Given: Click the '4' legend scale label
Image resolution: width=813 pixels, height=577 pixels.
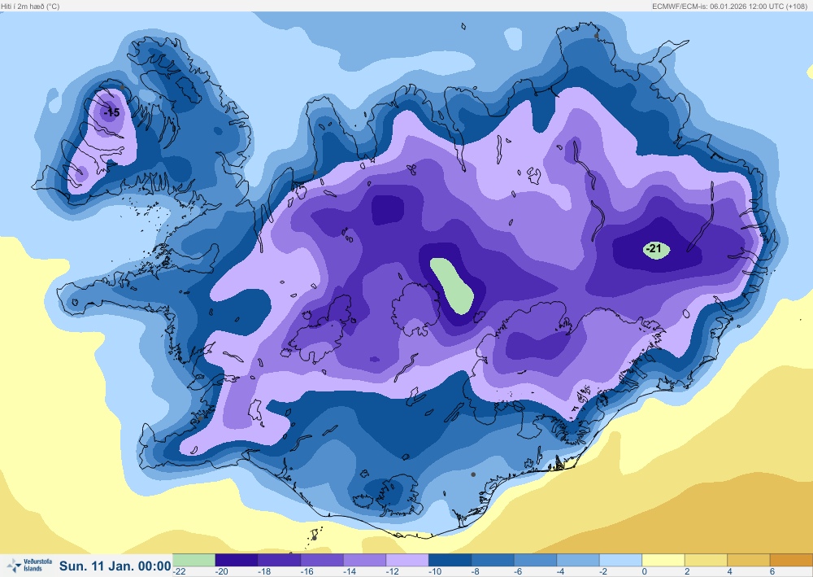Looking at the screenshot, I should [730, 572].
